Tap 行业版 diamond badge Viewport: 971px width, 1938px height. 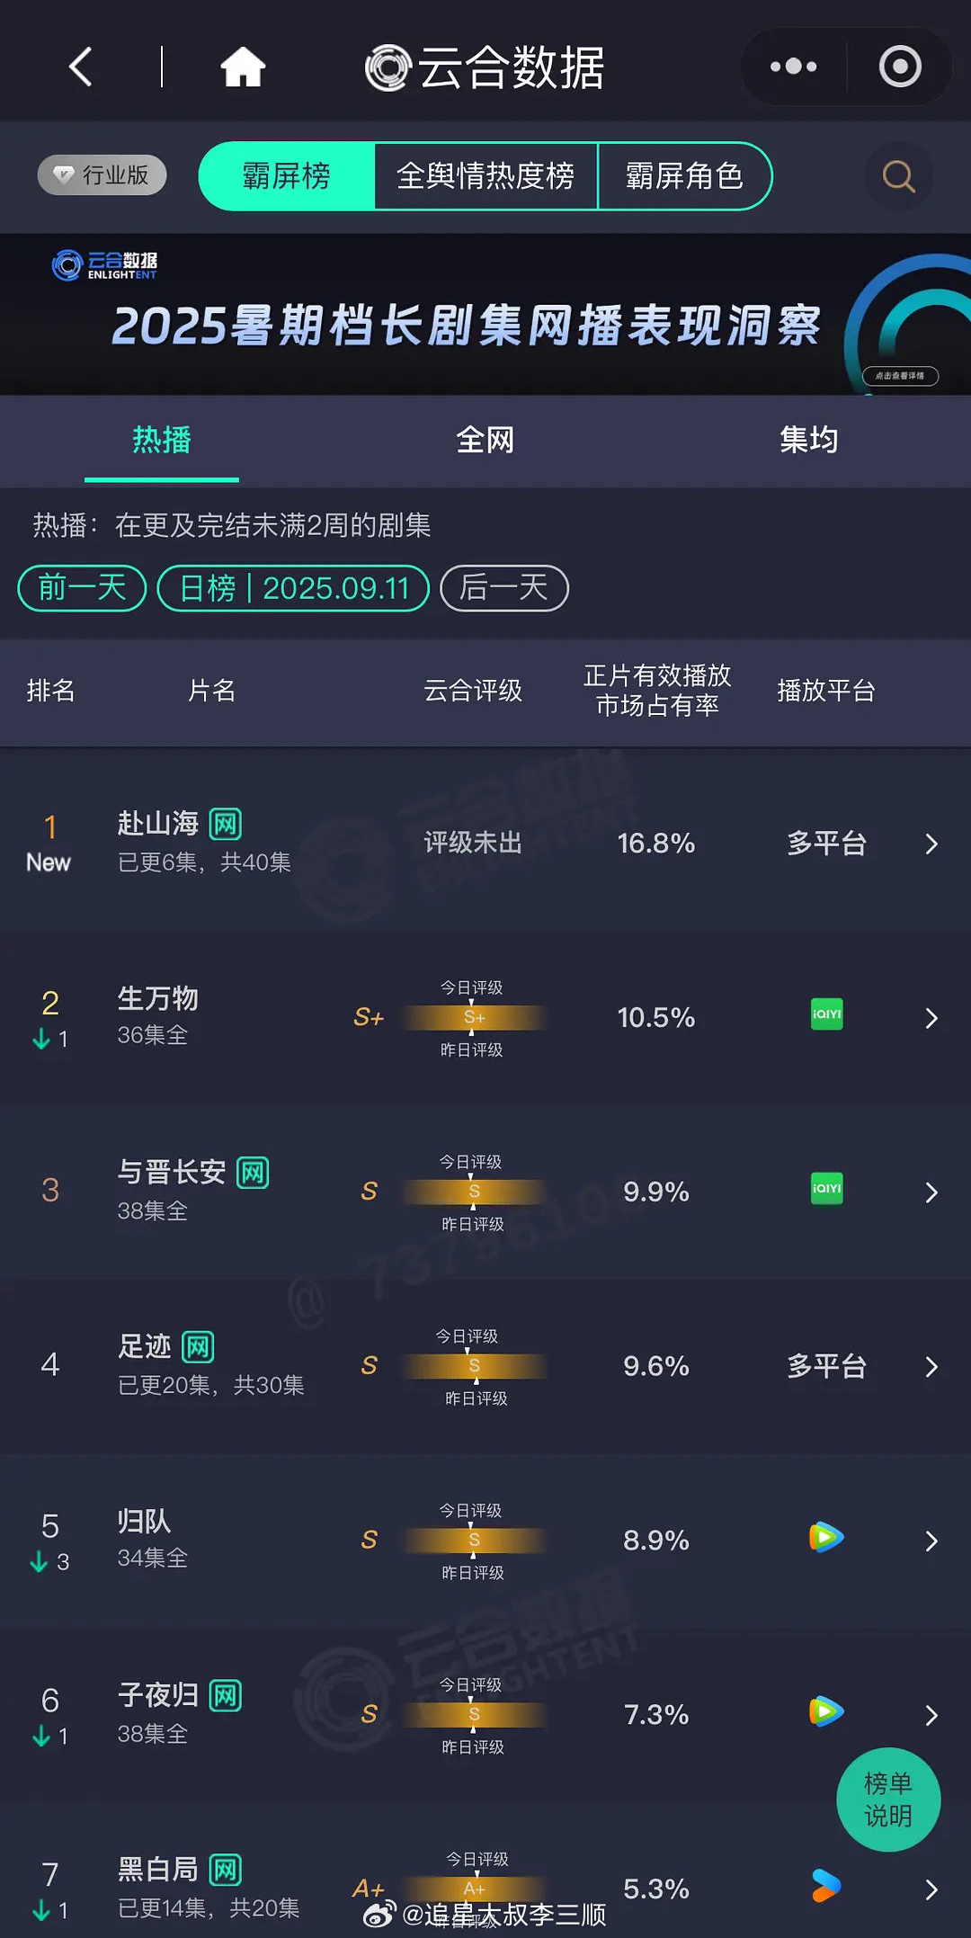[x=102, y=174]
